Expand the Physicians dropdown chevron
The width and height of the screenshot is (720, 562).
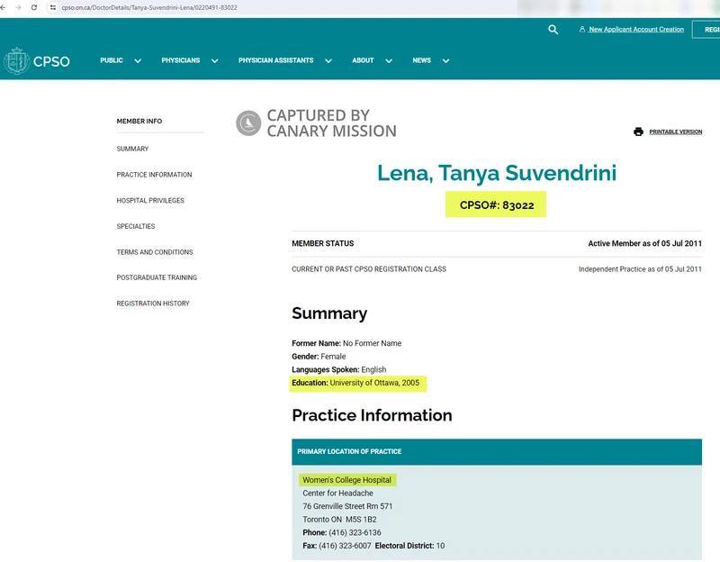pos(214,60)
